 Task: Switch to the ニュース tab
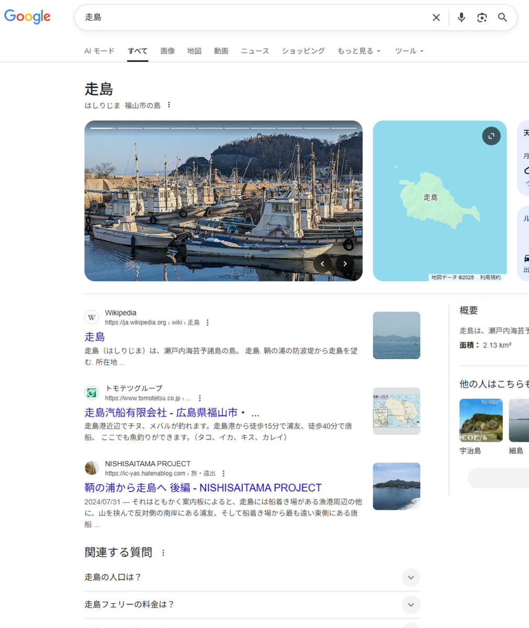click(254, 51)
